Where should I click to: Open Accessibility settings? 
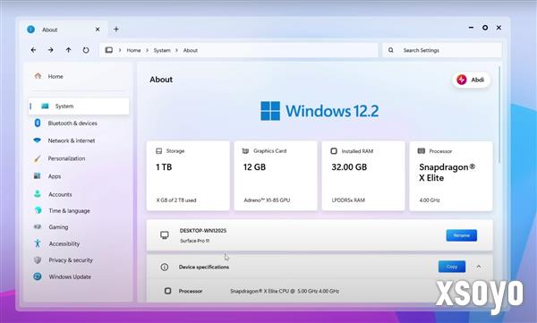coord(79,243)
